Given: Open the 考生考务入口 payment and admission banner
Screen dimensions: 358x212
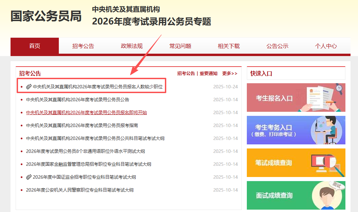Looking at the screenshot, I should tap(296, 130).
